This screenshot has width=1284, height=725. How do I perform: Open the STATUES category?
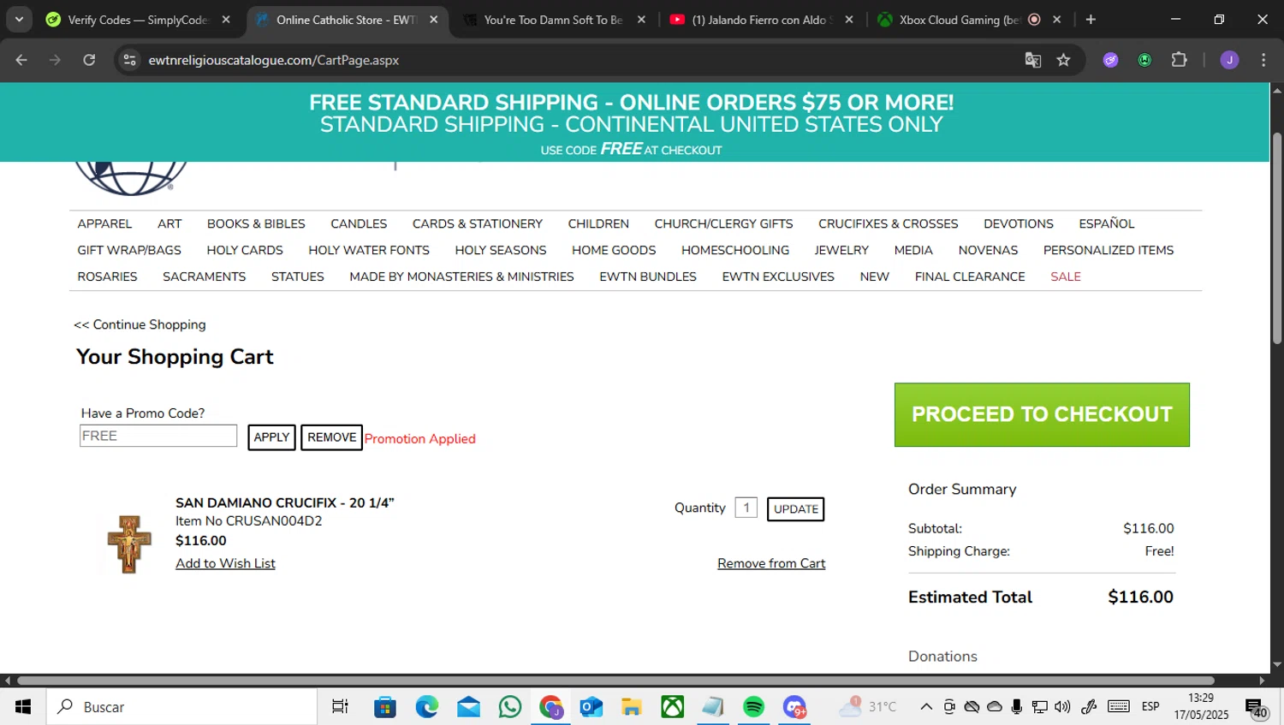[297, 276]
